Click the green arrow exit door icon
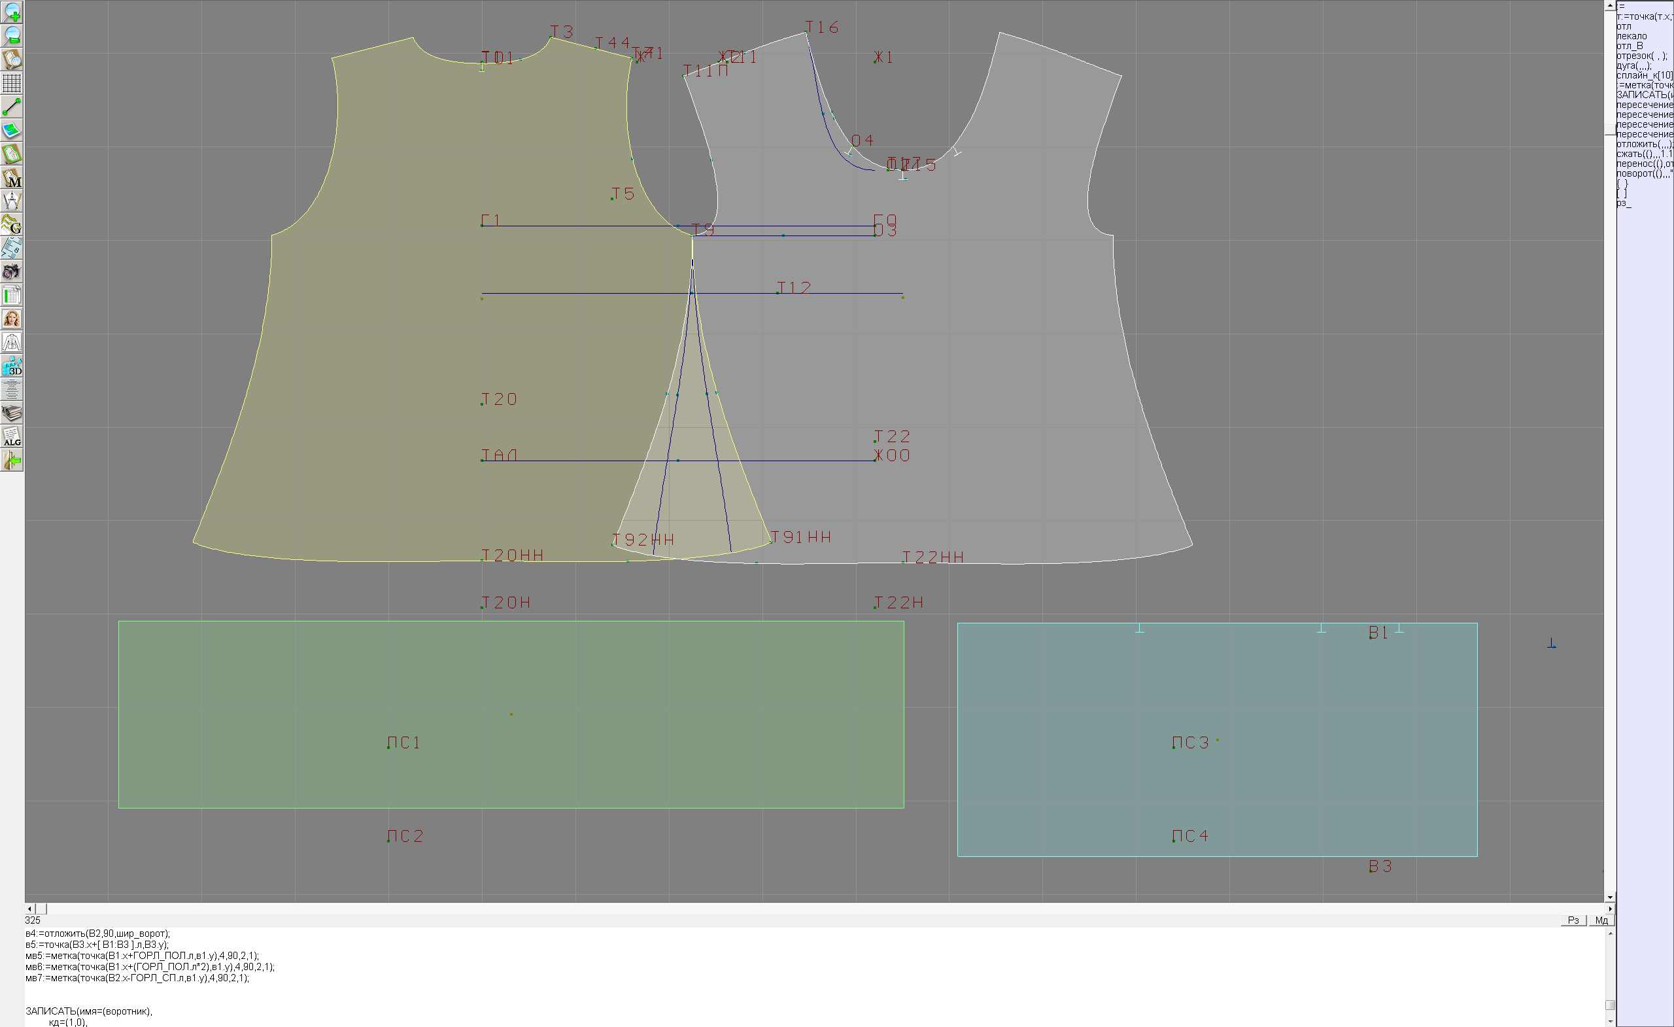This screenshot has height=1027, width=1674. (12, 461)
